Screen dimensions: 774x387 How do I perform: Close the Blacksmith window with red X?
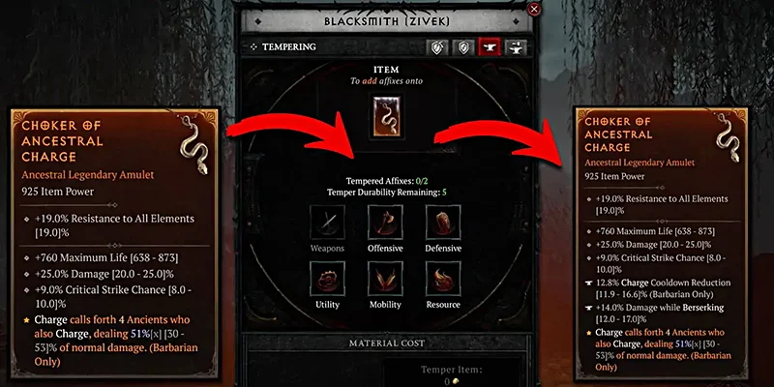(x=533, y=10)
